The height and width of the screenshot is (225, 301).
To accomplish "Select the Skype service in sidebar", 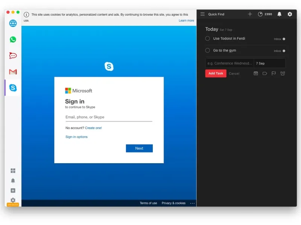I will click(x=13, y=88).
